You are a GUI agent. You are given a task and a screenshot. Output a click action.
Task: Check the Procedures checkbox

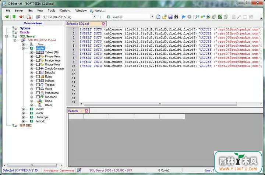(38, 93)
